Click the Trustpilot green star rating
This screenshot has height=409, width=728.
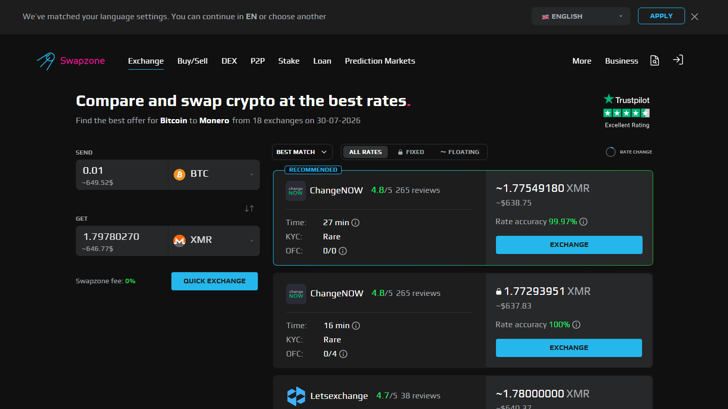627,113
